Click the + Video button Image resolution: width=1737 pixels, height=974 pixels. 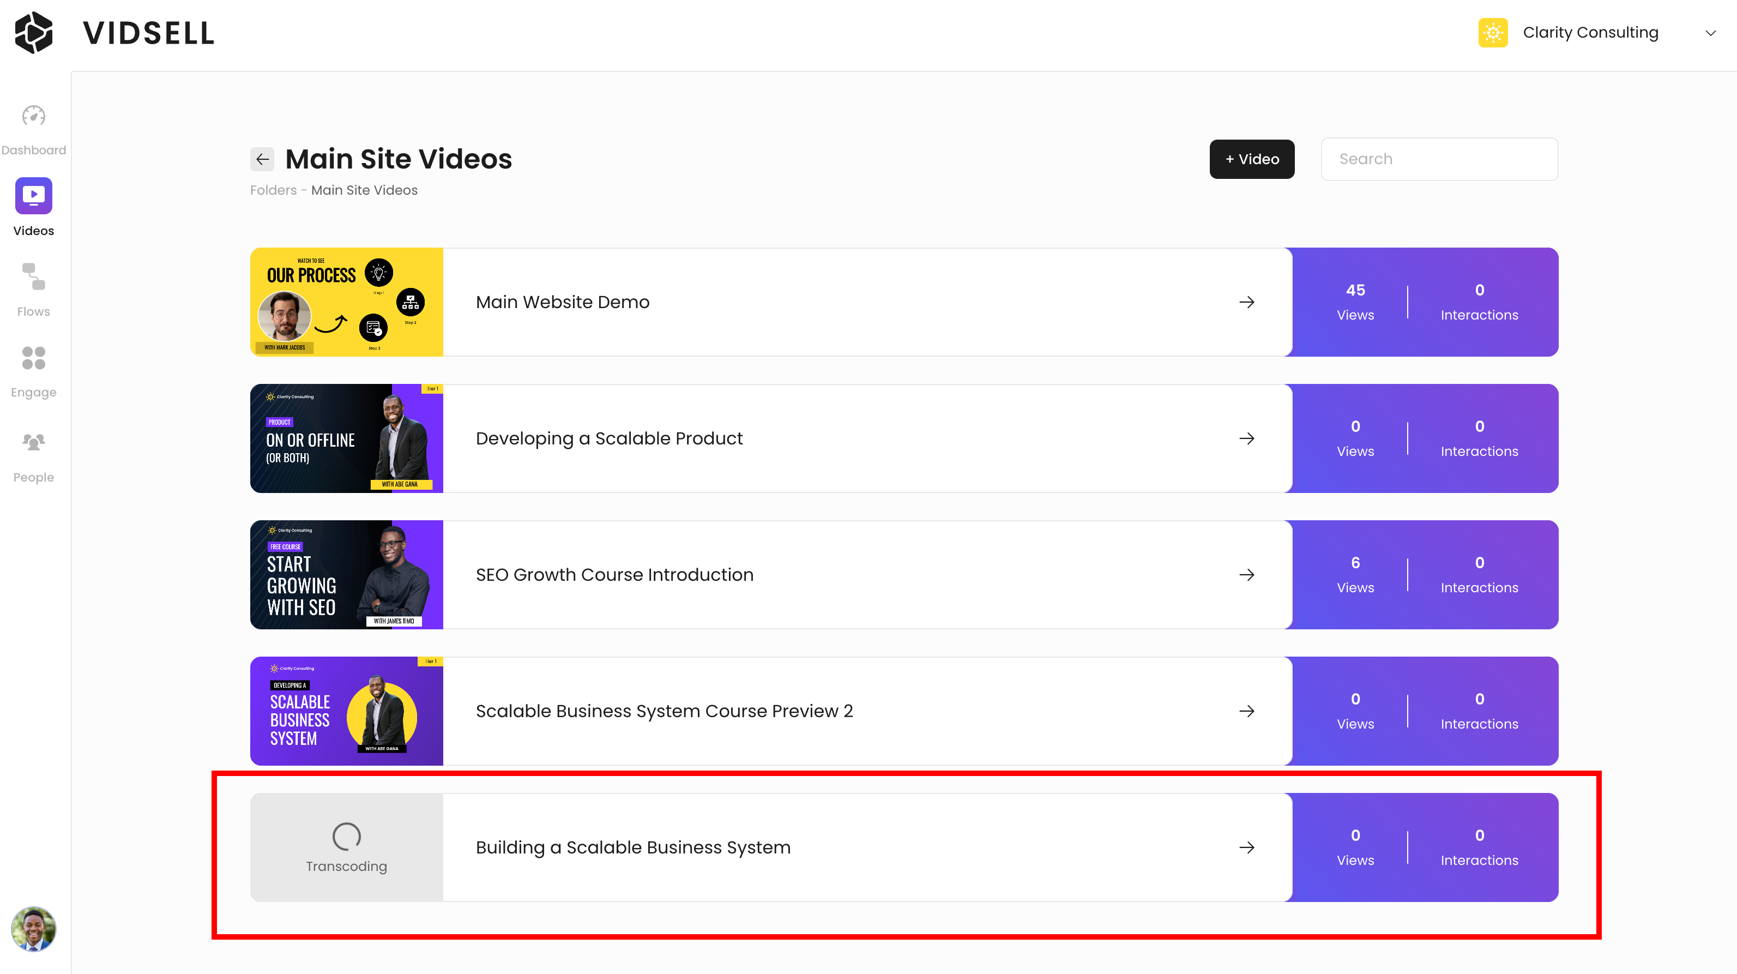(x=1252, y=159)
